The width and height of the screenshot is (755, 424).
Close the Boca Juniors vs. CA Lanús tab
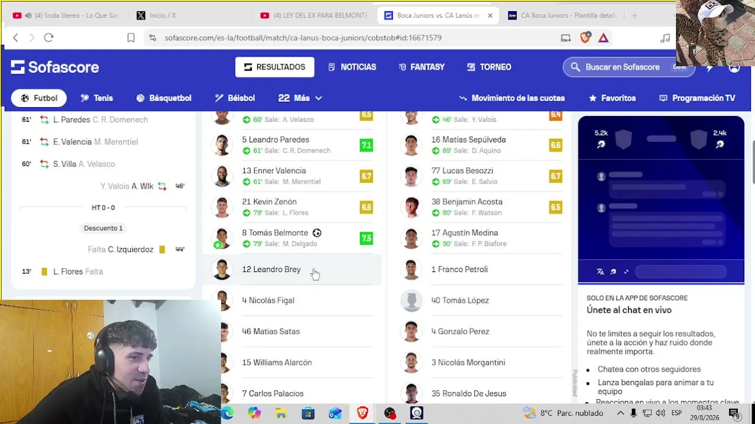click(490, 15)
